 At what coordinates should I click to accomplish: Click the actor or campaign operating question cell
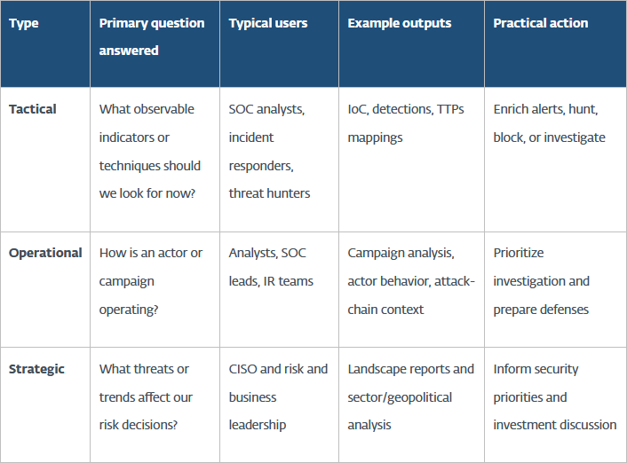(x=155, y=290)
